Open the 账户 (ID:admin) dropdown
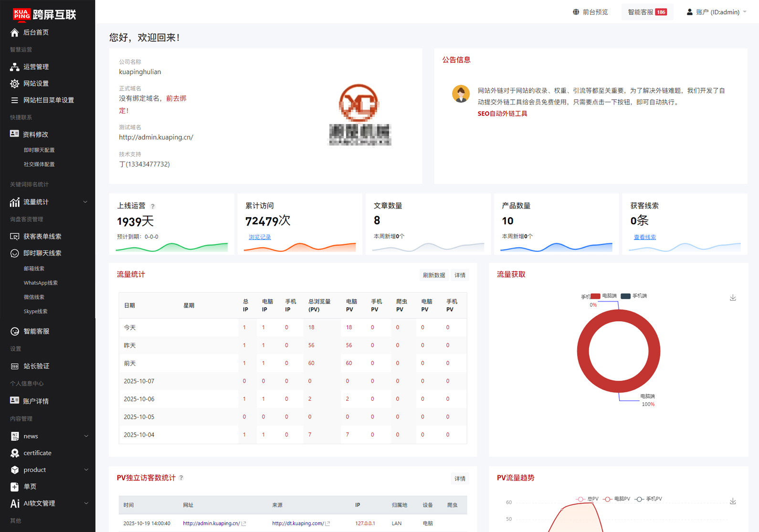This screenshot has height=532, width=759. pyautogui.click(x=716, y=12)
